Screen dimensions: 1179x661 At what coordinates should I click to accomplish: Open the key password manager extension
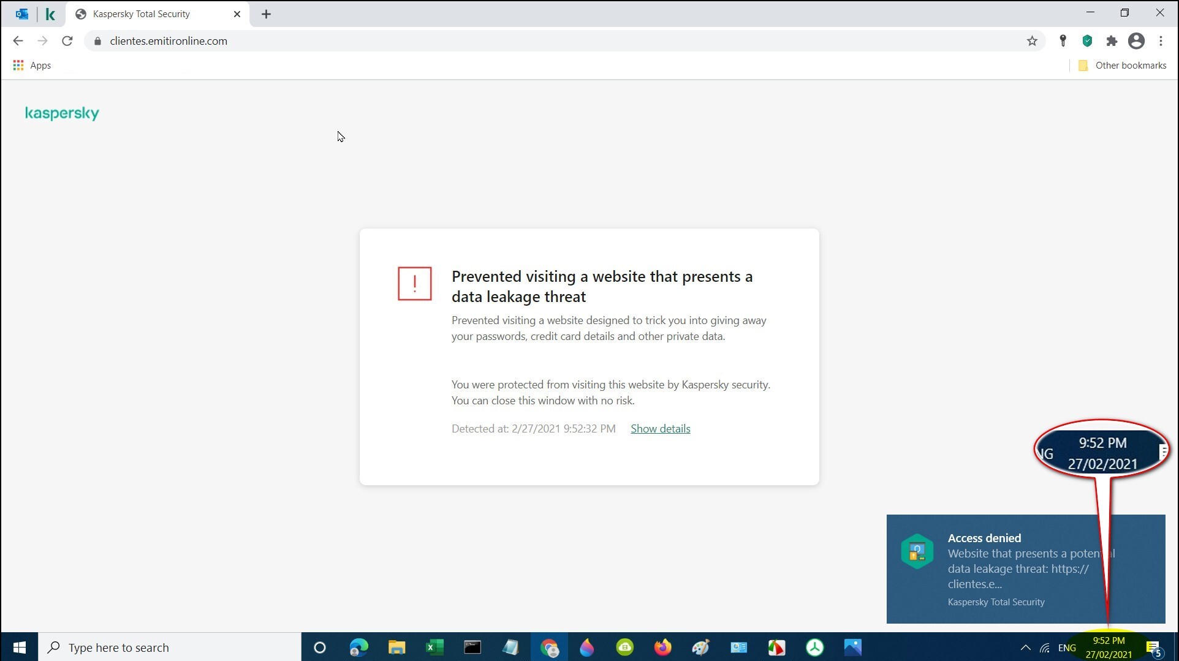coord(1063,41)
